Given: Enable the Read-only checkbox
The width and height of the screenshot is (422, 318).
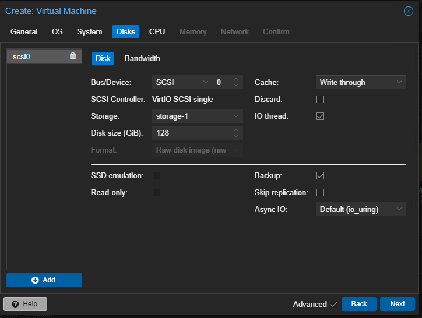Looking at the screenshot, I should pos(156,193).
